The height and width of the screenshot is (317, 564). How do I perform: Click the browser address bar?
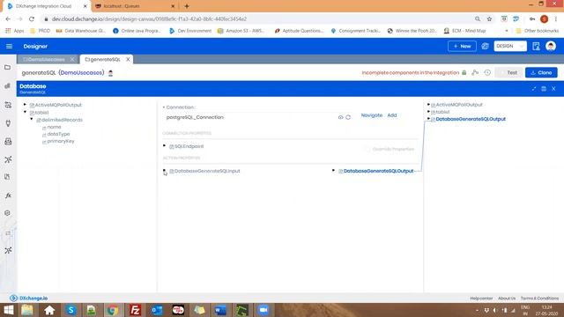pos(259,19)
